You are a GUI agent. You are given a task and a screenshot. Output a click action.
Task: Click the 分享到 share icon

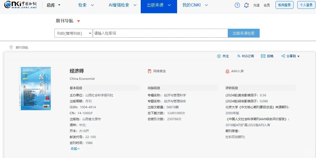click(283, 56)
